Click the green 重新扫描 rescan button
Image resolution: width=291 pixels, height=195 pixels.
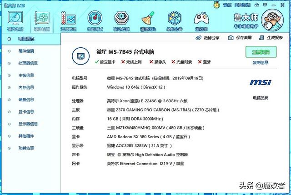[261, 52]
